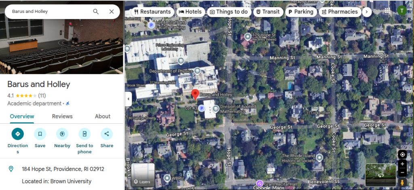
Task: Clear the search with the X icon
Action: coord(112,12)
